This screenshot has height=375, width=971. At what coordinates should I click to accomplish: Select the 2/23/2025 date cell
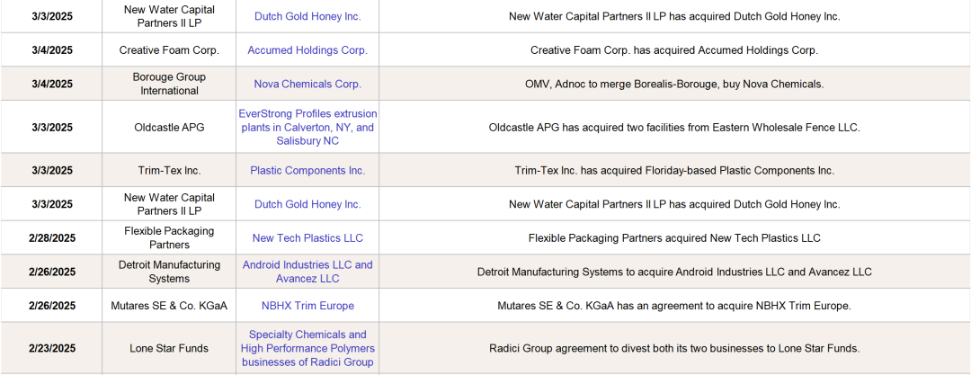coord(52,349)
